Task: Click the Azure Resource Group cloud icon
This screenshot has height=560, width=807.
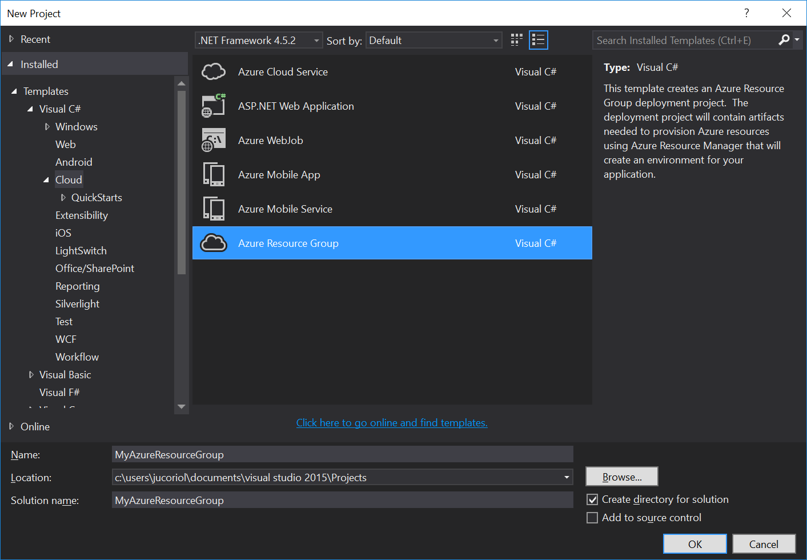Action: pyautogui.click(x=214, y=243)
